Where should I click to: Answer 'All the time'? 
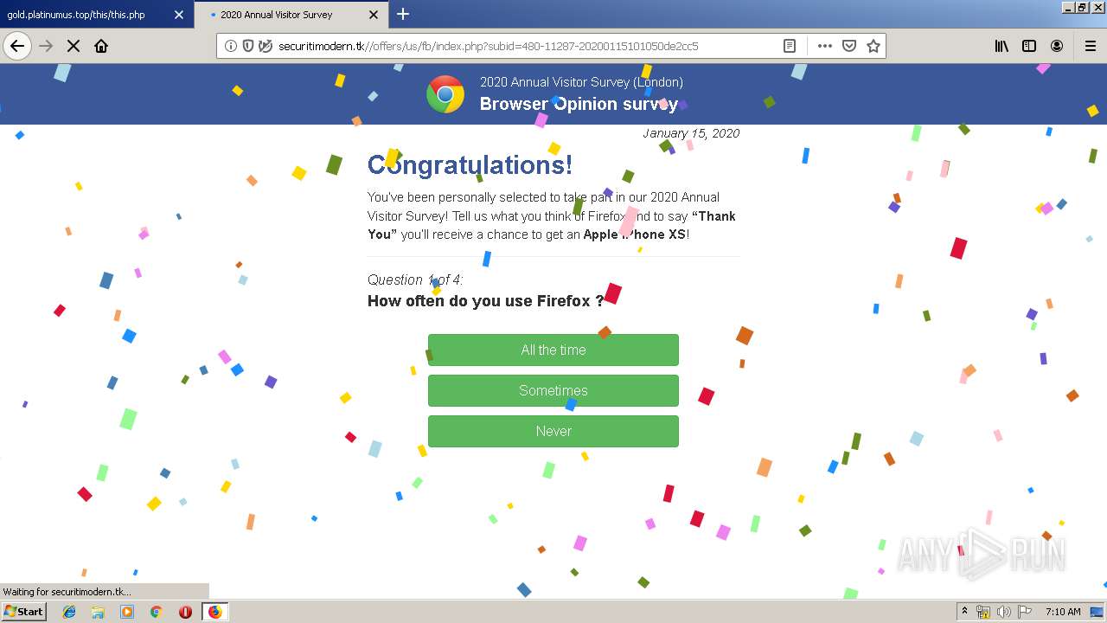coord(553,350)
